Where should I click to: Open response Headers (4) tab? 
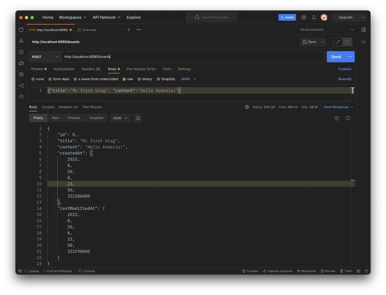pos(68,107)
